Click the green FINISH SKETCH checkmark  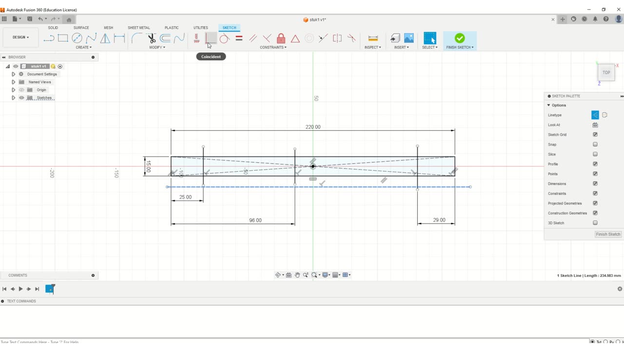click(460, 38)
